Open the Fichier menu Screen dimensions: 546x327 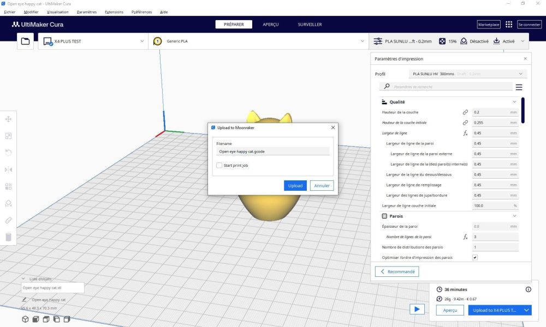(x=10, y=12)
